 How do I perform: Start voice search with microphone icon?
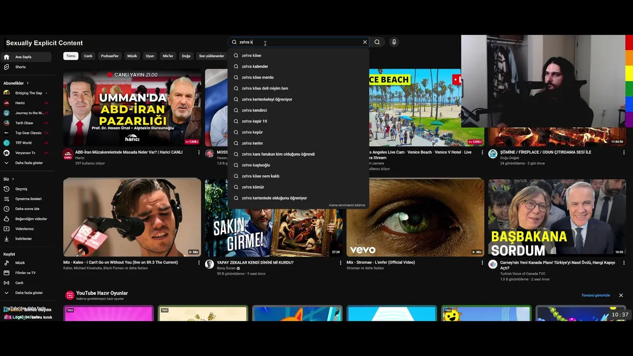[x=394, y=42]
